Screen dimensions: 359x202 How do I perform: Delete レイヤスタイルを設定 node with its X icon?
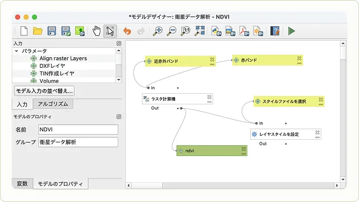317,132
